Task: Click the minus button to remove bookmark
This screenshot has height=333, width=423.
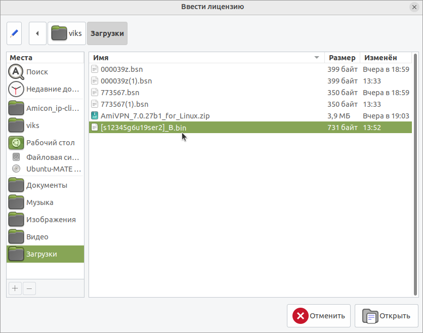Action: (x=29, y=288)
